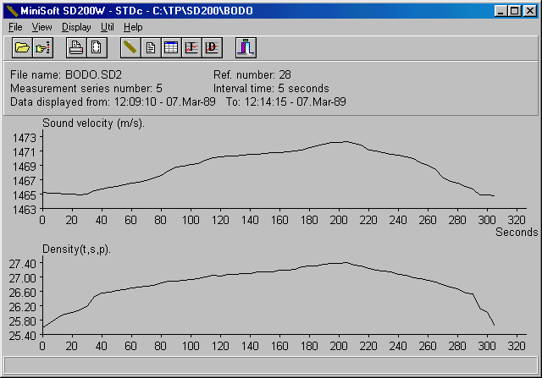
Task: Open the Util menu
Action: (108, 27)
